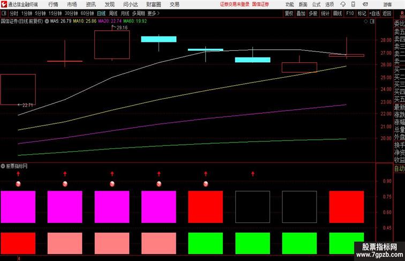Click the 0.75 indicator axis label
The width and height of the screenshot is (405, 261).
point(387,197)
